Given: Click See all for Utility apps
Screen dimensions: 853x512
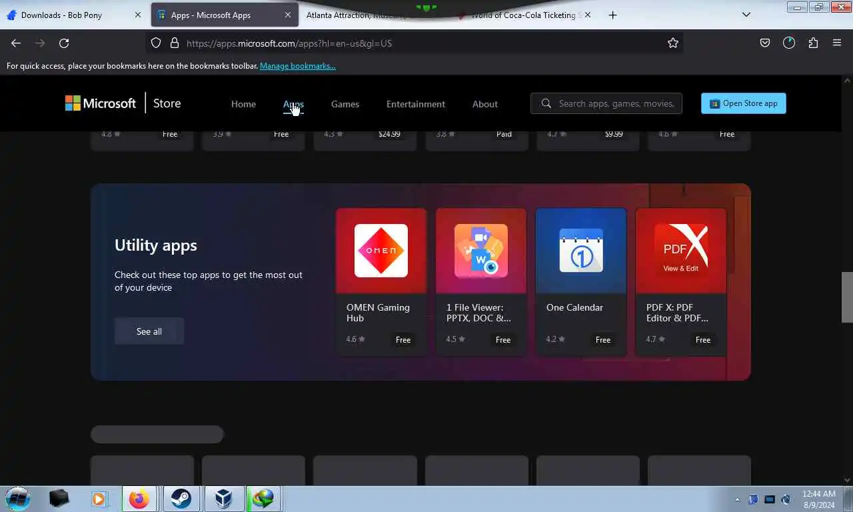Looking at the screenshot, I should tap(149, 331).
